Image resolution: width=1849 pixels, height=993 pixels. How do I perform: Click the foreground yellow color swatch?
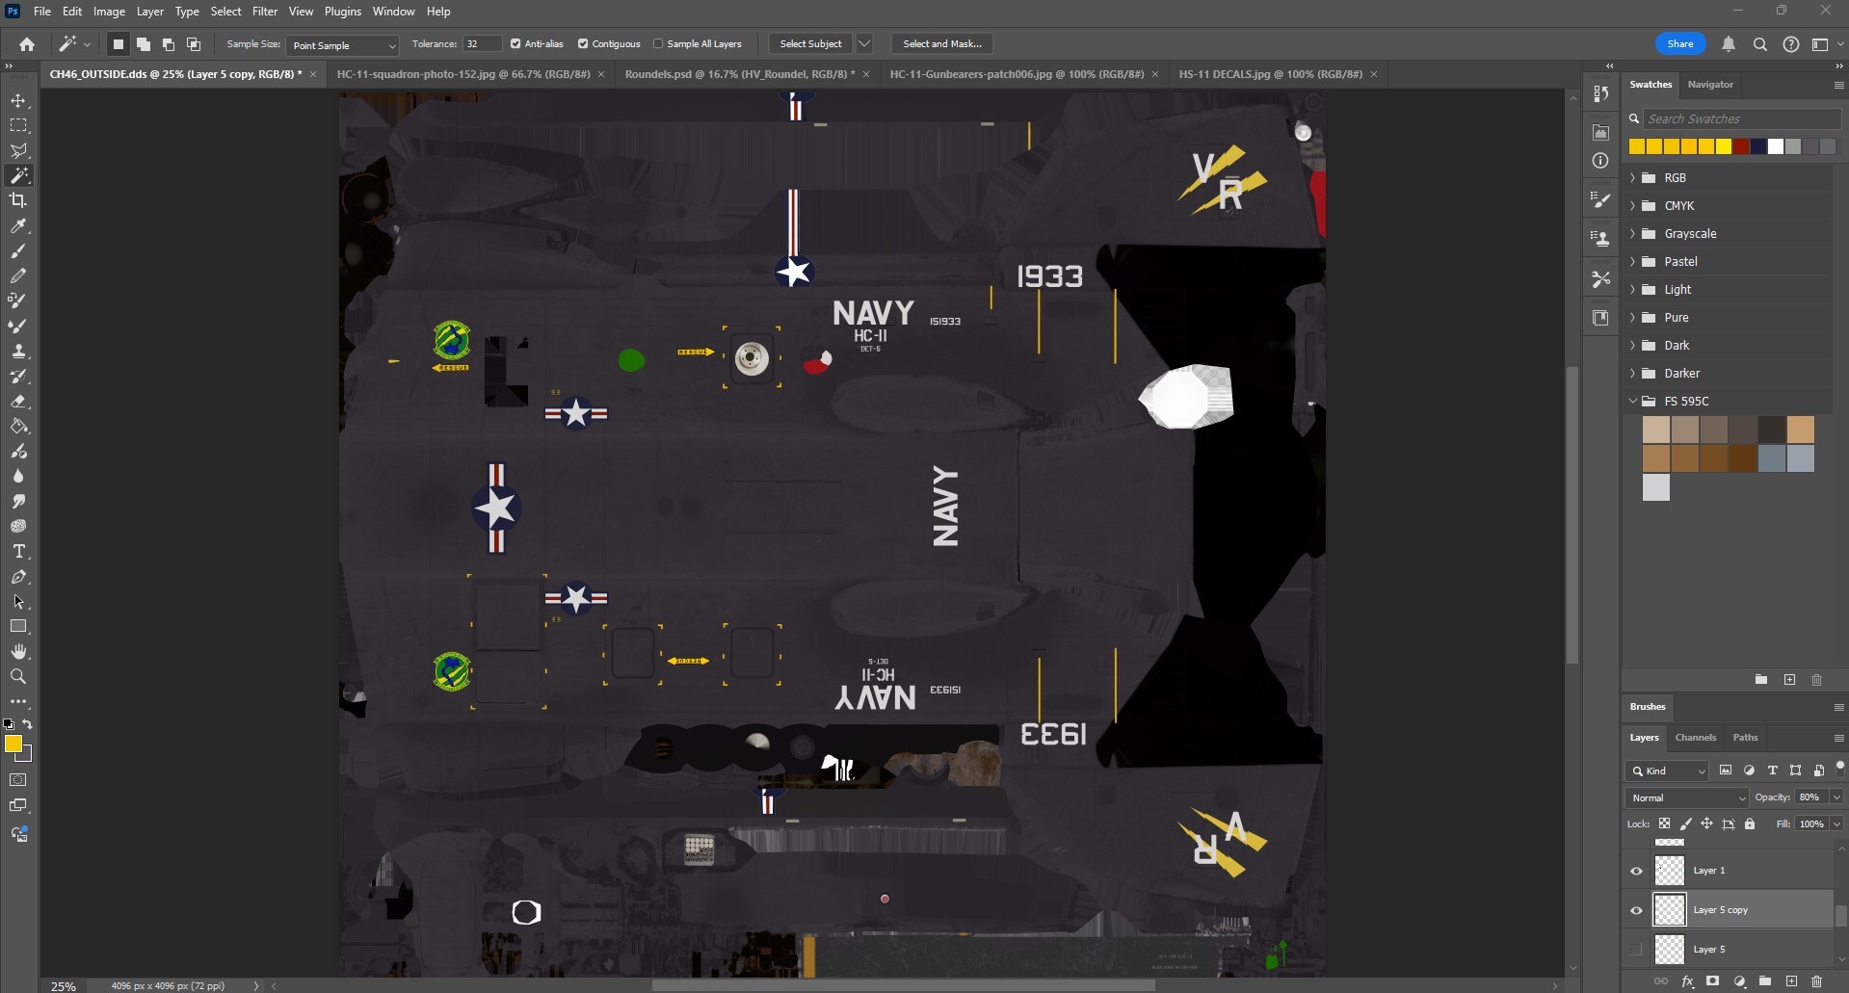13,744
